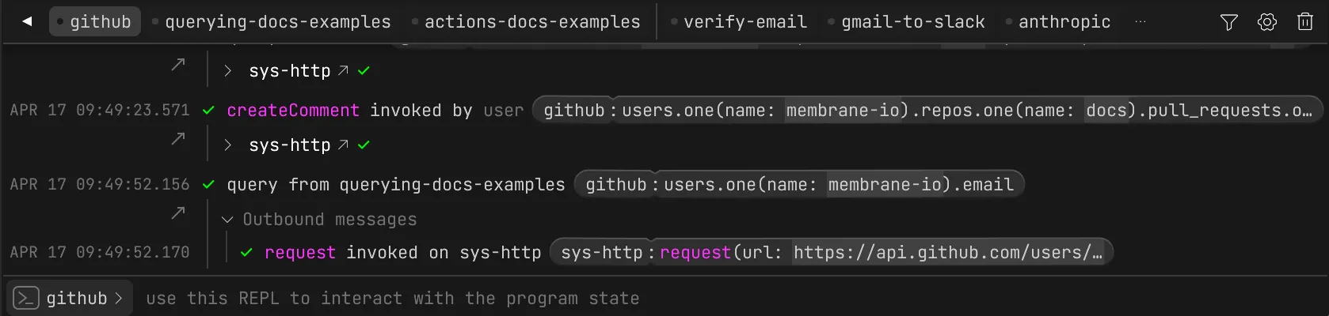Click the left arrow to scroll tabs
The height and width of the screenshot is (316, 1329).
tap(27, 22)
